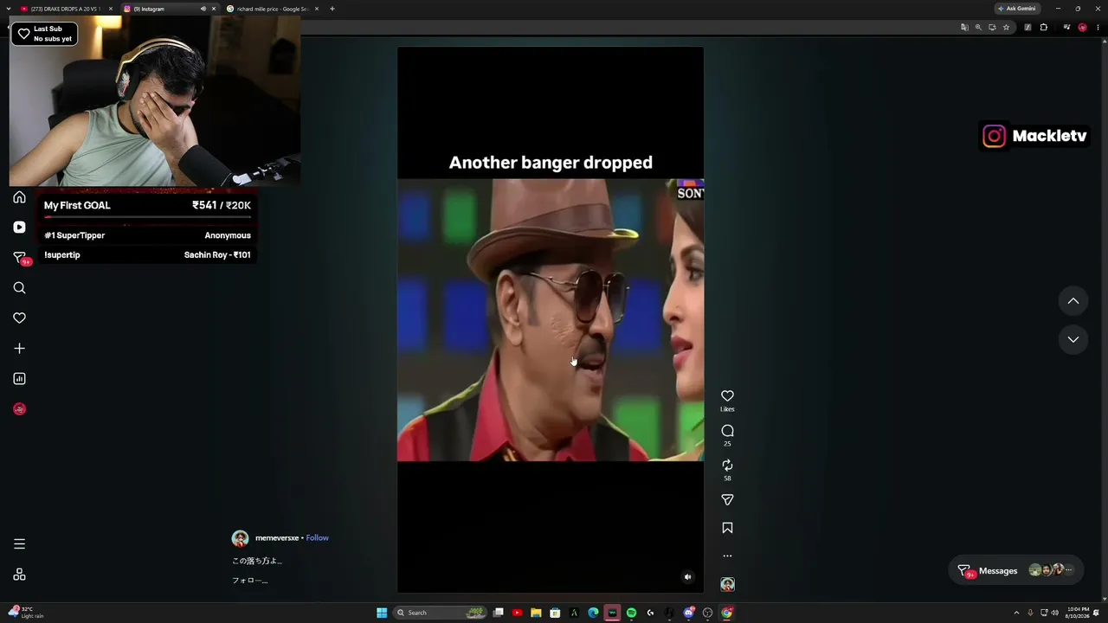
Task: Open a new browser tab
Action: pos(332,9)
